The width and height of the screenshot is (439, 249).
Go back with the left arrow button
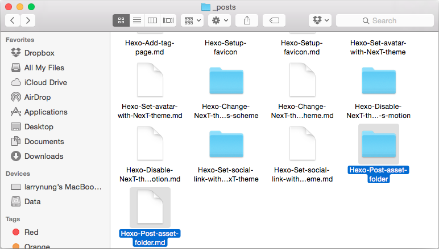click(13, 20)
